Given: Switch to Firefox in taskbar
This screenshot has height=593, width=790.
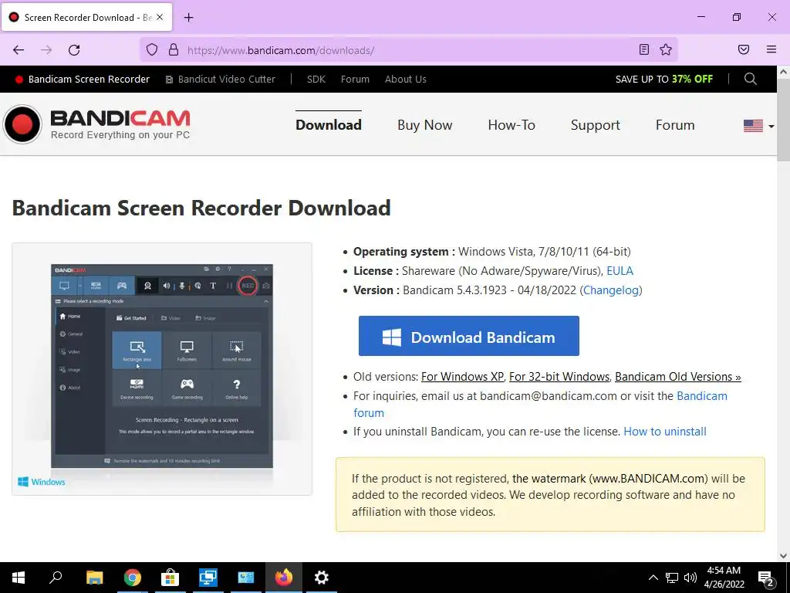Looking at the screenshot, I should (x=284, y=578).
